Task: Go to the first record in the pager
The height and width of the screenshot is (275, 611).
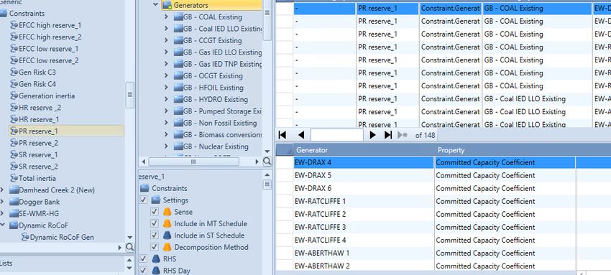Action: point(282,135)
